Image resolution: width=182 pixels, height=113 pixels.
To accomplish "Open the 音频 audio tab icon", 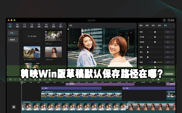I will [x=17, y=25].
